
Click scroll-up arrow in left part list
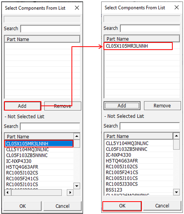77,136
